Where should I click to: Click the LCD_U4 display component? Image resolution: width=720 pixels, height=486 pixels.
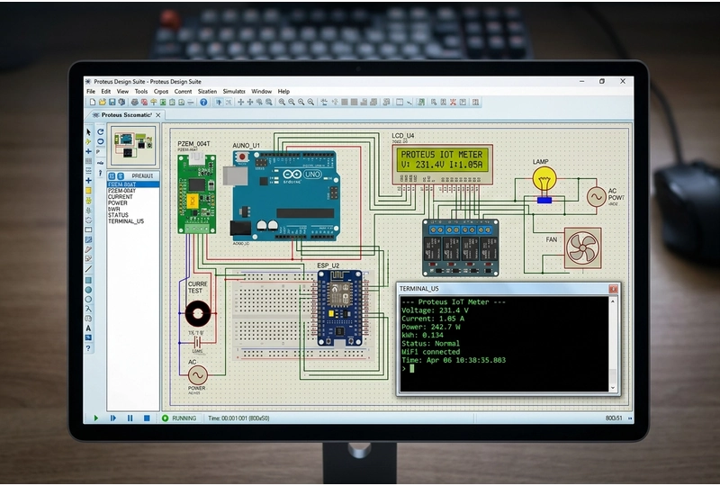443,164
